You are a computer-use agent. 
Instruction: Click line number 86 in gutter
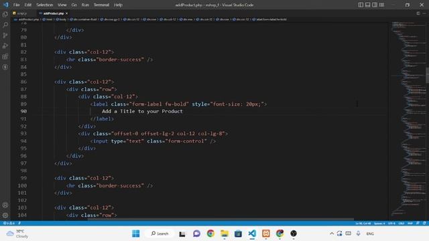[x=23, y=82]
